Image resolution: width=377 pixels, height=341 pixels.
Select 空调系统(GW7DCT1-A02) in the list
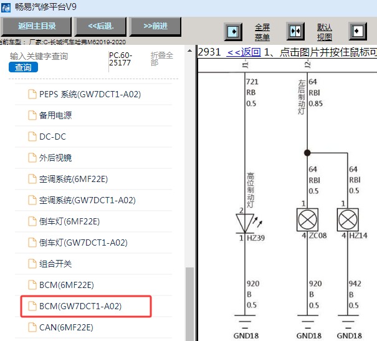click(87, 200)
